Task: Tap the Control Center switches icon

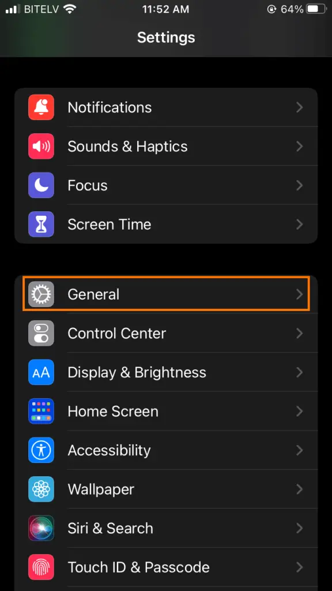Action: pyautogui.click(x=41, y=333)
